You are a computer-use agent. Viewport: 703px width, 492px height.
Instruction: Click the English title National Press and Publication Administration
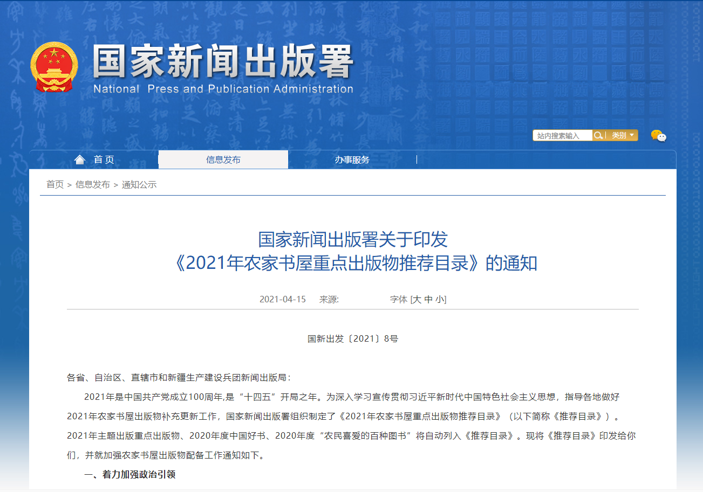[223, 89]
